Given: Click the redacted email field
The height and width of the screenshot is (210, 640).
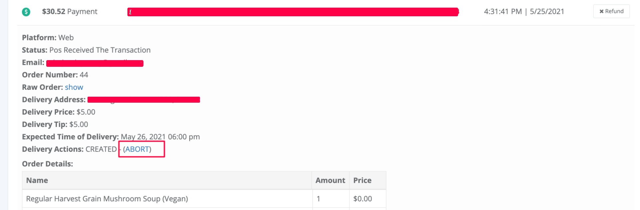Looking at the screenshot, I should coord(95,63).
